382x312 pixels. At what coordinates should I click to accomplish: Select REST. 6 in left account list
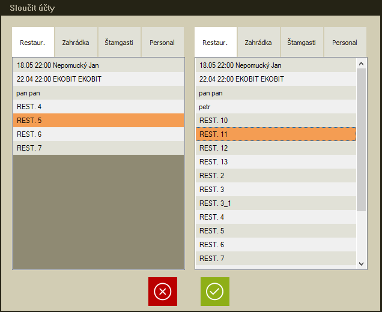[98, 134]
